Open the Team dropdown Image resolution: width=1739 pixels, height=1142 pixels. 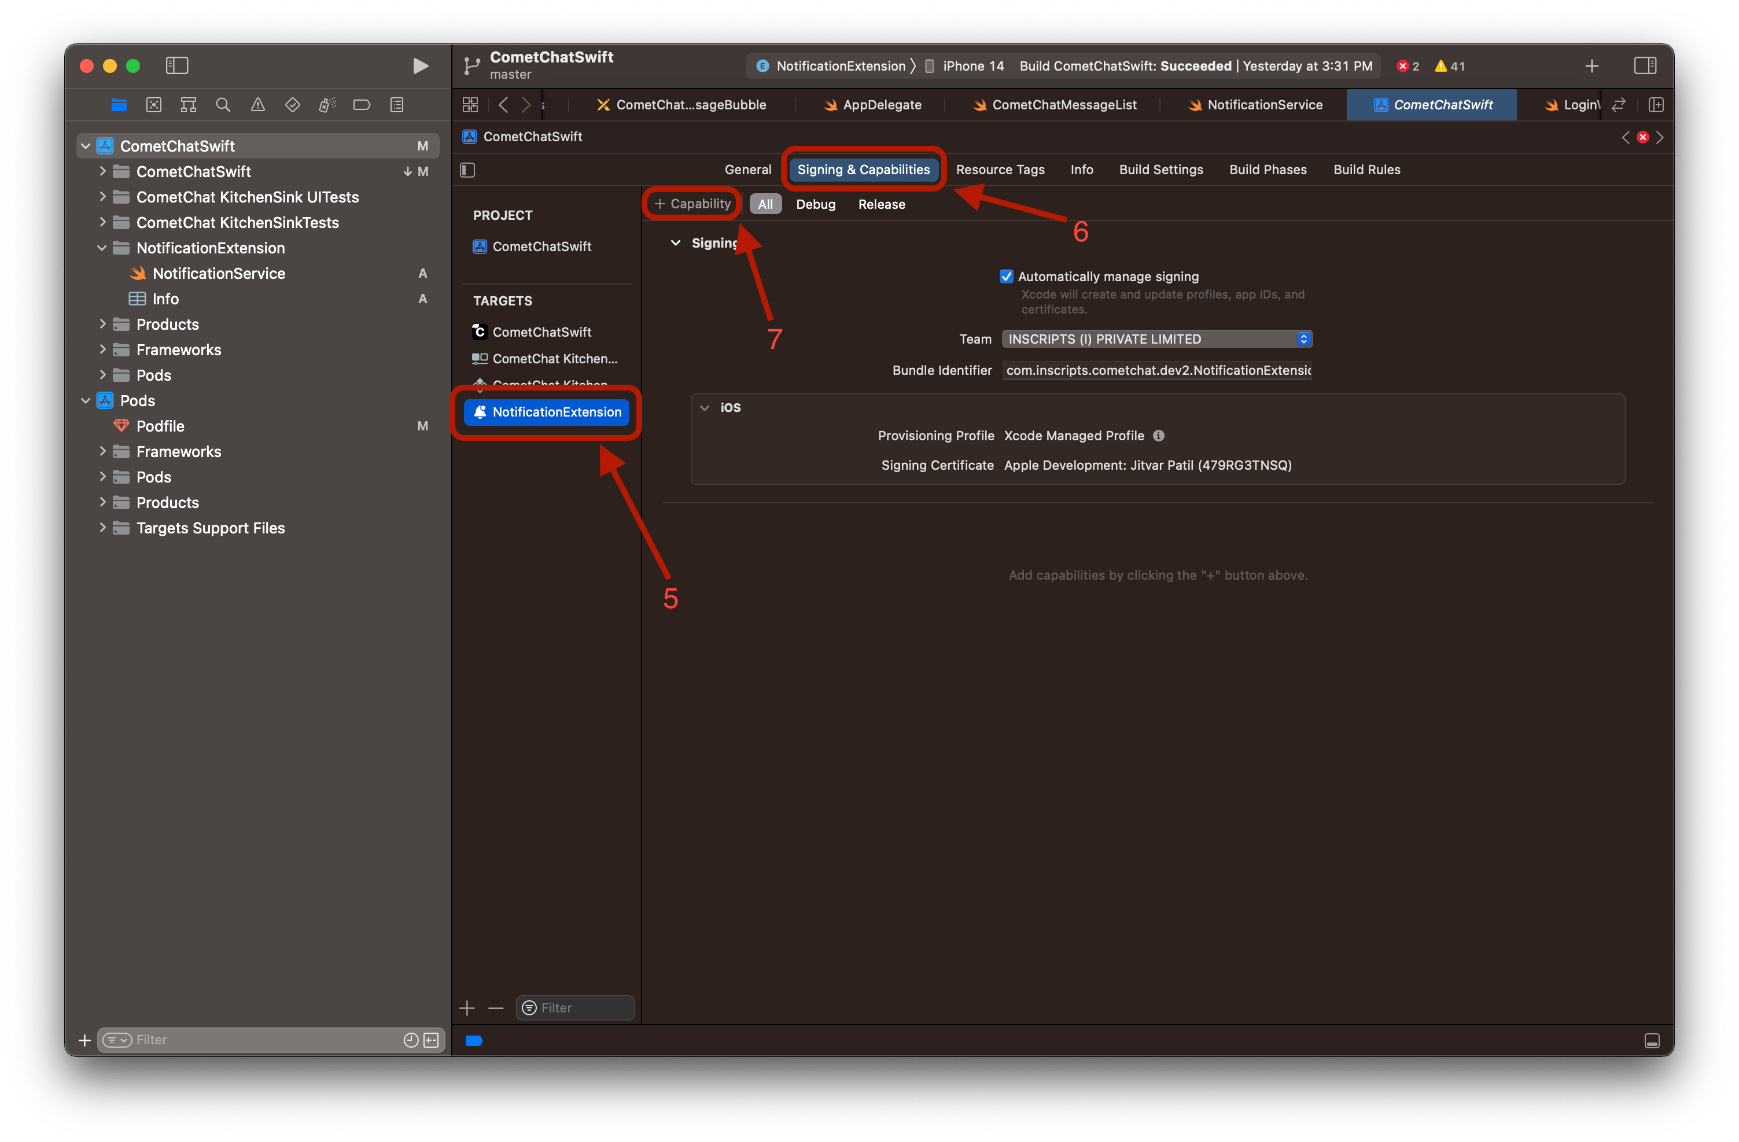1158,339
